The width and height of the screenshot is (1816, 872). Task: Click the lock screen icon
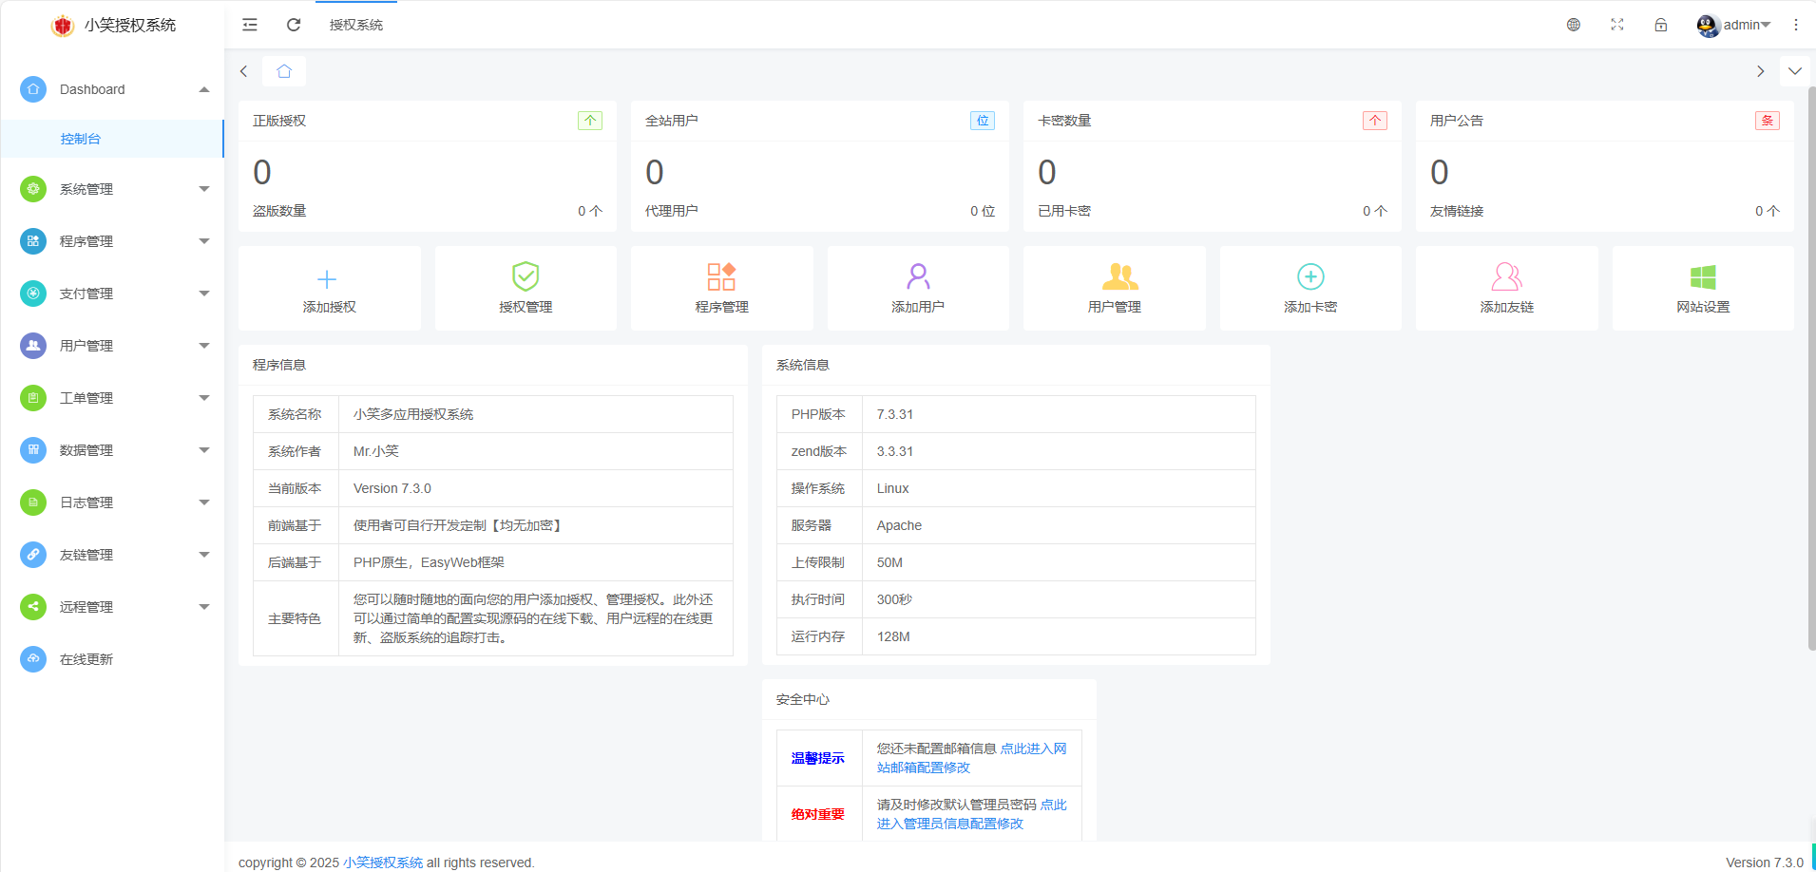click(1661, 25)
